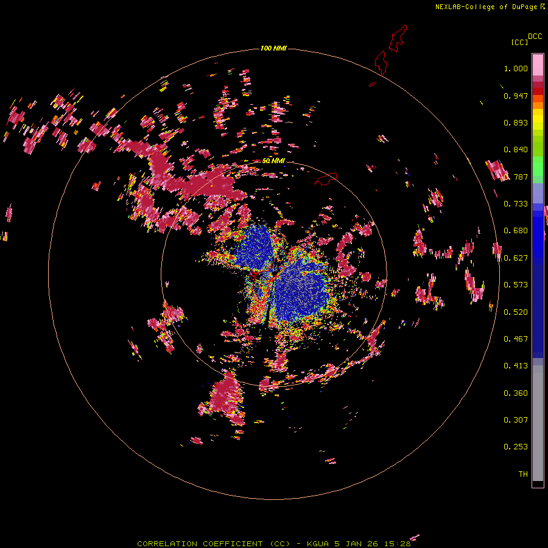The image size is (548, 548).
Task: Click the NEXLAB-College of DuPage credit text
Action: [486, 7]
